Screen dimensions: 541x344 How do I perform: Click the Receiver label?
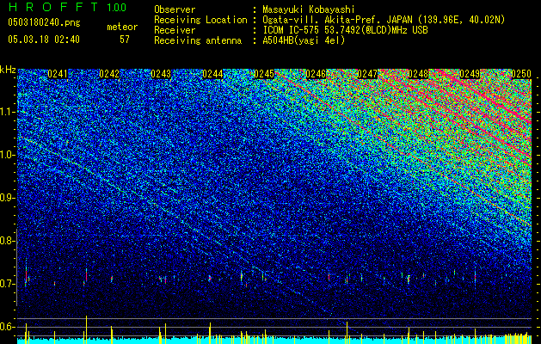click(175, 30)
